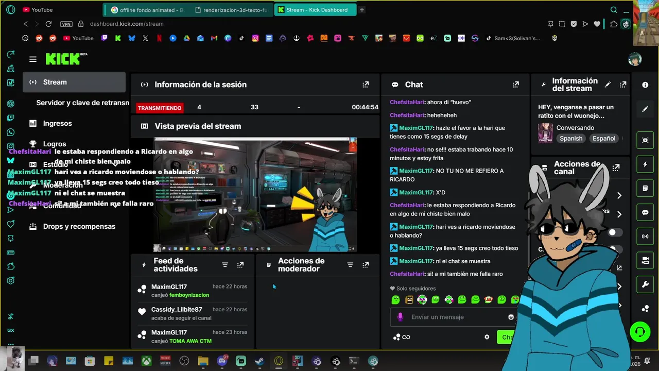Viewport: 659px width, 371px height.
Task: Click the Español tag
Action: 604,138
